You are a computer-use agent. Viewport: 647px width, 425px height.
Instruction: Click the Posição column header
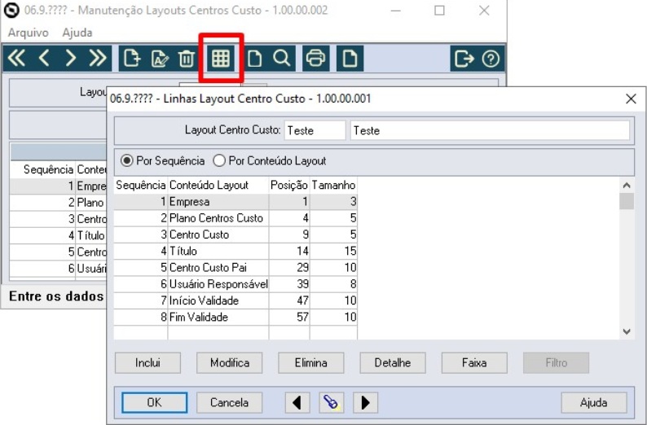tap(289, 185)
